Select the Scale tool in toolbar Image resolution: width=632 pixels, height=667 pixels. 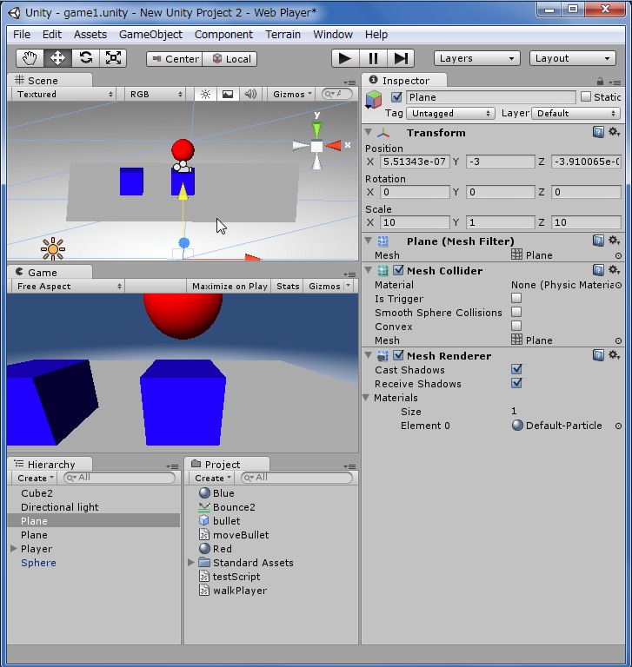click(113, 58)
